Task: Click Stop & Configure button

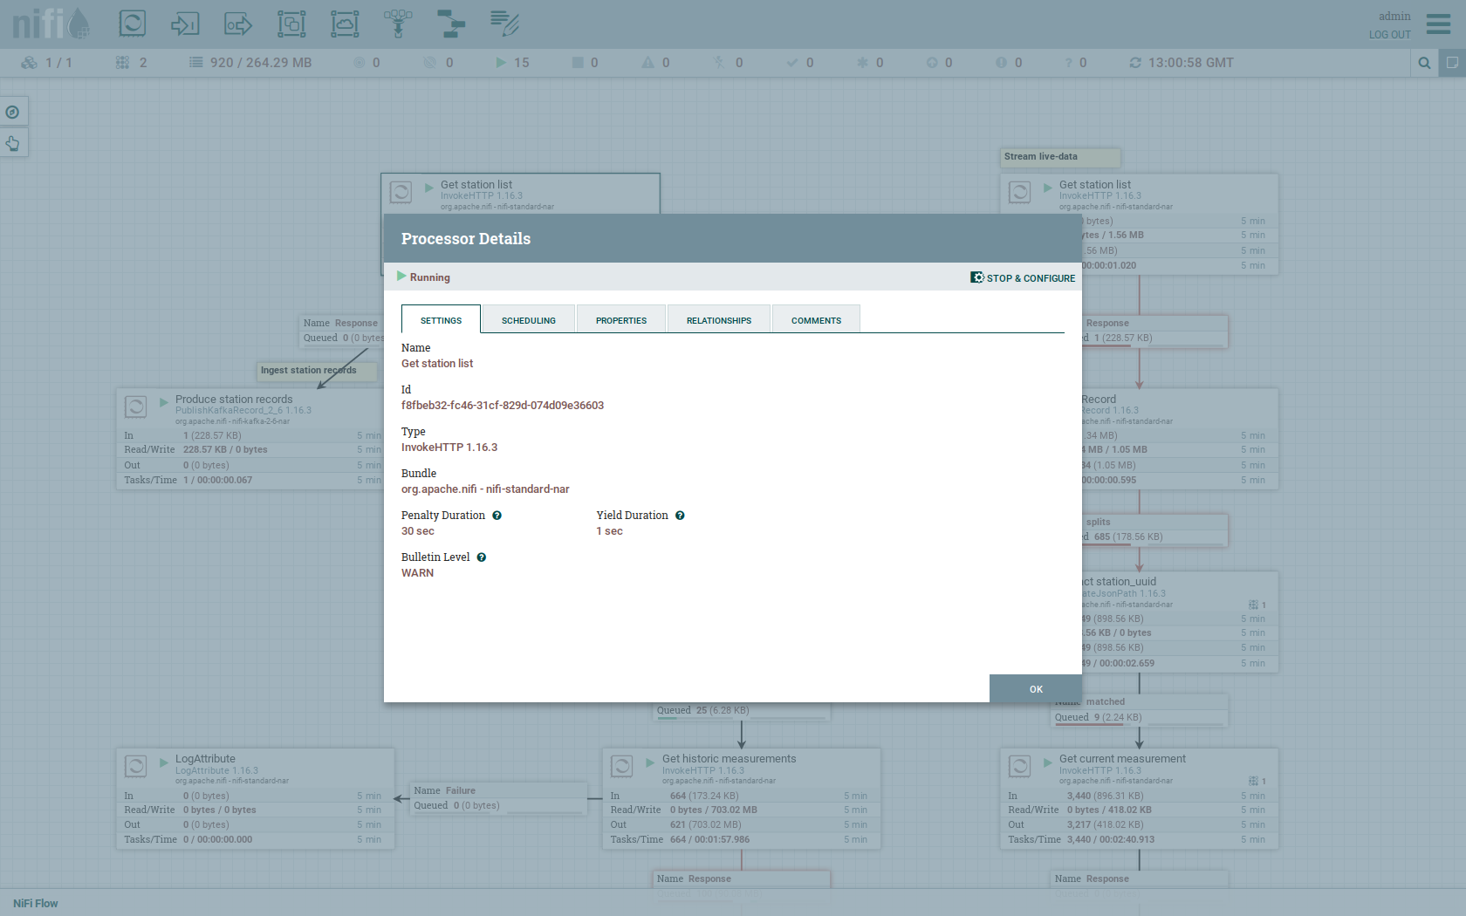Action: (1023, 278)
